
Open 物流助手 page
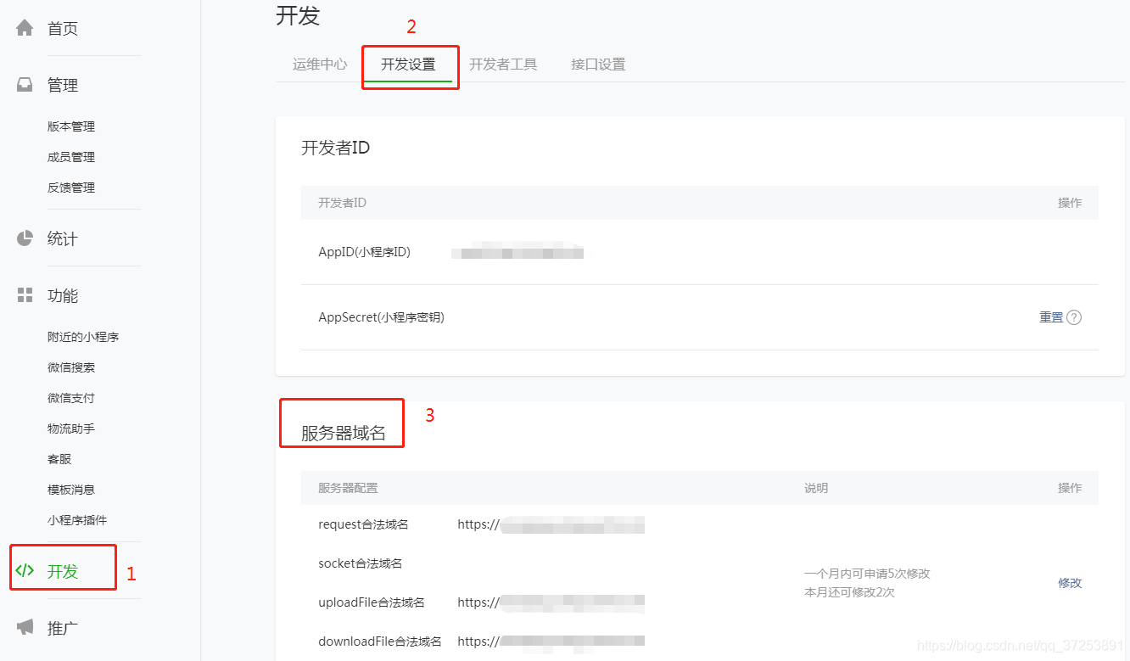71,429
